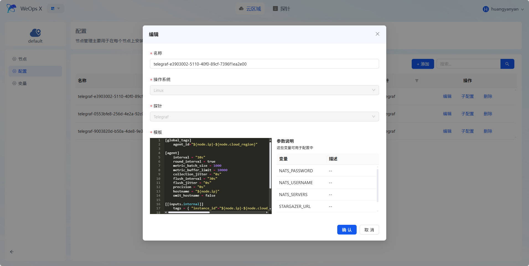The height and width of the screenshot is (266, 529).
Task: Click the 探针 tab icon
Action: (x=275, y=9)
